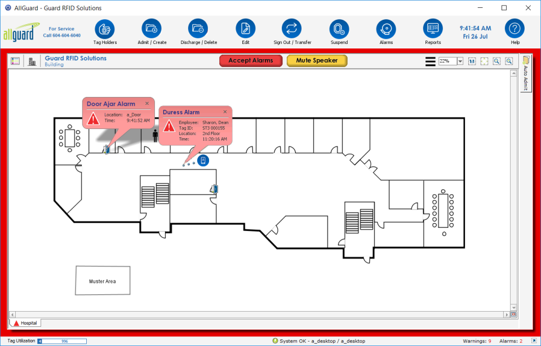Open the Tag Holders panel
Image resolution: width=541 pixels, height=346 pixels.
click(105, 29)
